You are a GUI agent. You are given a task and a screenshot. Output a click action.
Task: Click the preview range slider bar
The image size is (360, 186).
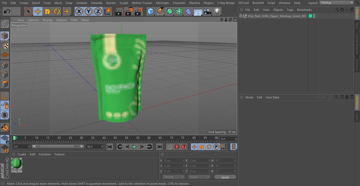point(58,146)
